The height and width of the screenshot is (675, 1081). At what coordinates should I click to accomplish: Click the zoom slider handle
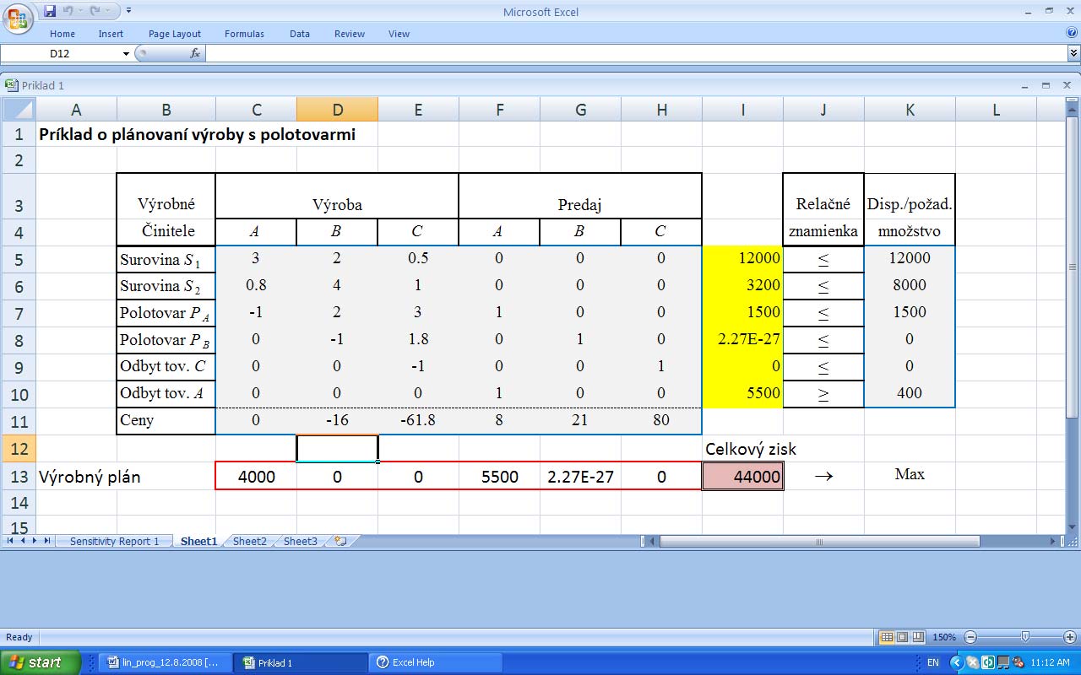[x=1025, y=637]
